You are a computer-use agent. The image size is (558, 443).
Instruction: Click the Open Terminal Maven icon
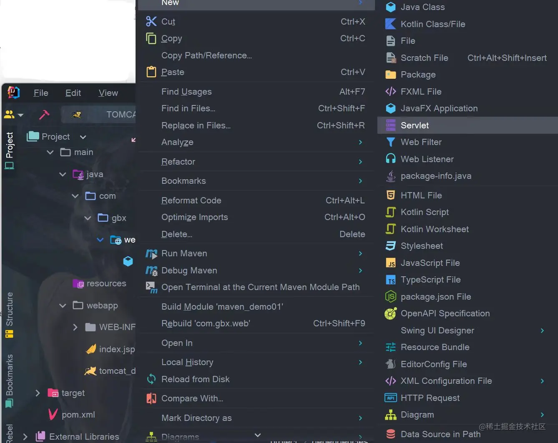(x=151, y=287)
